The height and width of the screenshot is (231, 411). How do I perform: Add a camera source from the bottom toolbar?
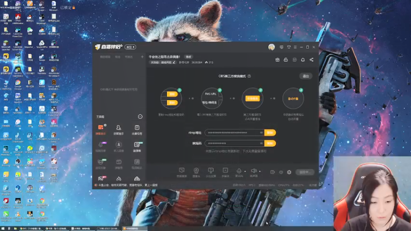point(196,172)
